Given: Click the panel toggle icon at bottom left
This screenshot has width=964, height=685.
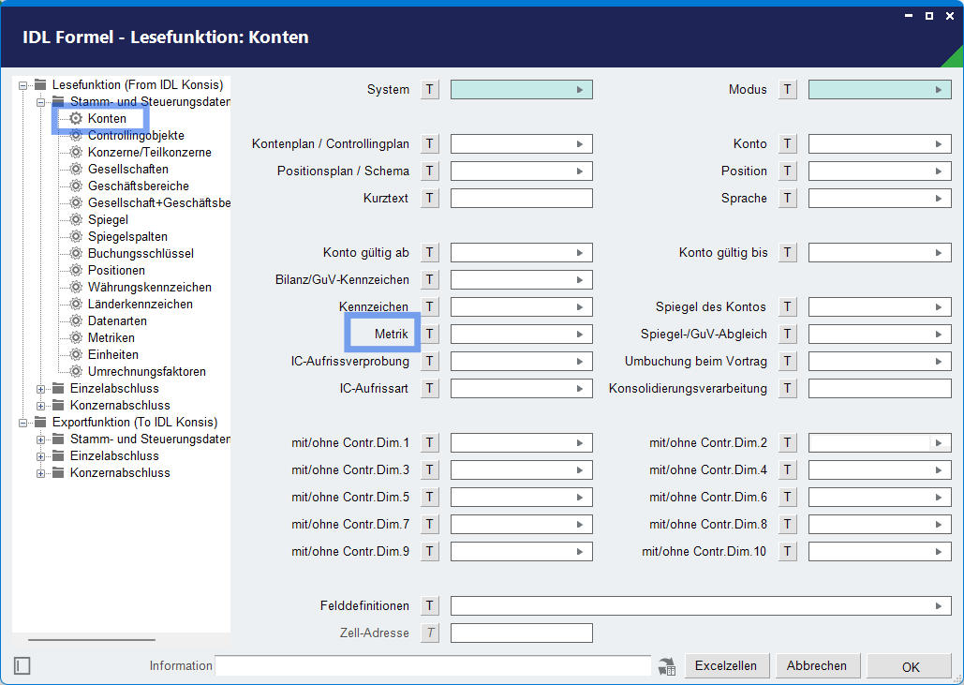Looking at the screenshot, I should point(22,666).
